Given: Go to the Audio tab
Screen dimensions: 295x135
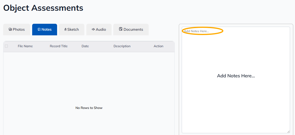Looking at the screenshot, I should click(99, 30).
